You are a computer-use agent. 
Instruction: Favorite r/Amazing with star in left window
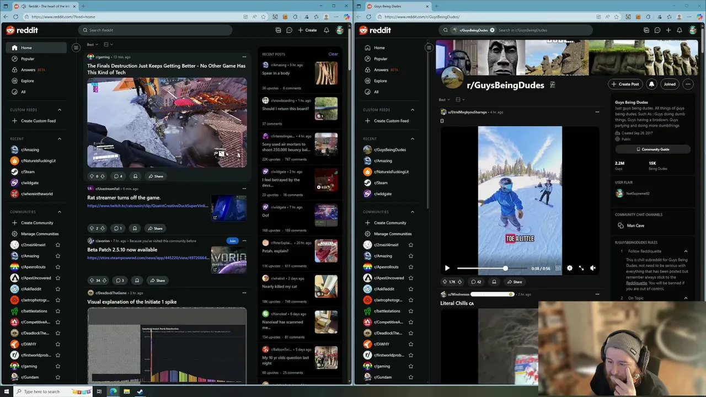click(x=58, y=256)
